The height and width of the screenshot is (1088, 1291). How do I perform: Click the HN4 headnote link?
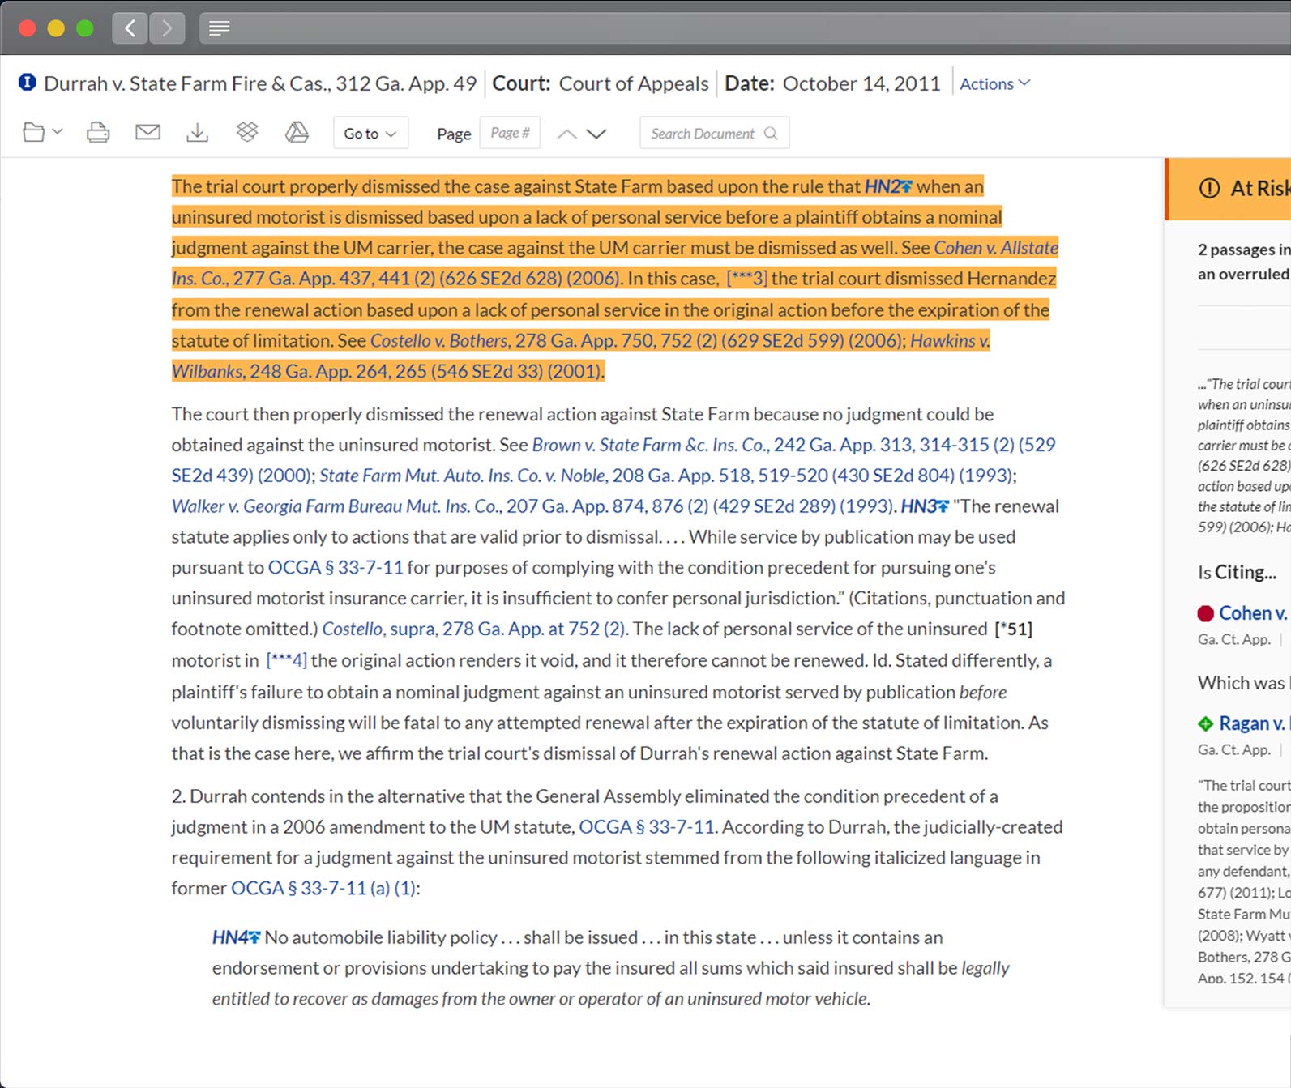237,937
